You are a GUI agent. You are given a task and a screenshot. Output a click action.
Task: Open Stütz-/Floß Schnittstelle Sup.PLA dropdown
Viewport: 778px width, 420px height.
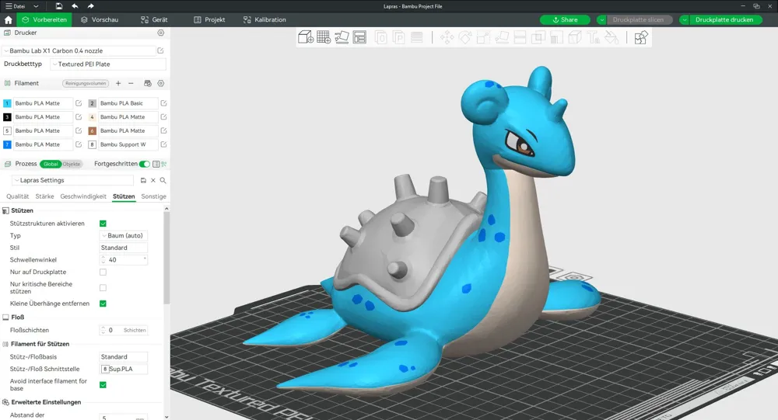click(124, 369)
